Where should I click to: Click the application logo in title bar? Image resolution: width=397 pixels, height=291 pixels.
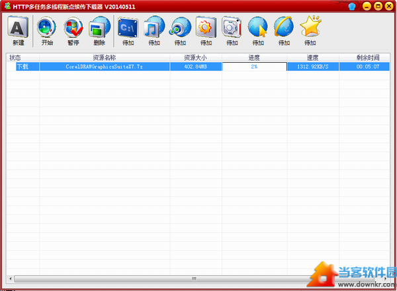coord(7,6)
